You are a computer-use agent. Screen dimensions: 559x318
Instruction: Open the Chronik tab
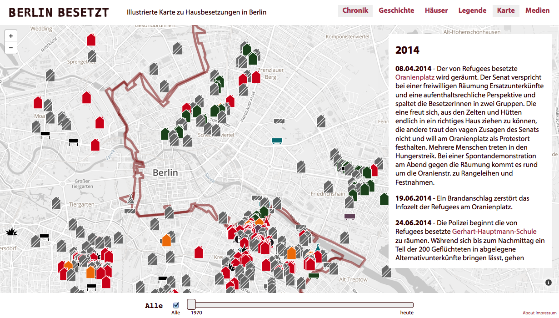(x=355, y=10)
